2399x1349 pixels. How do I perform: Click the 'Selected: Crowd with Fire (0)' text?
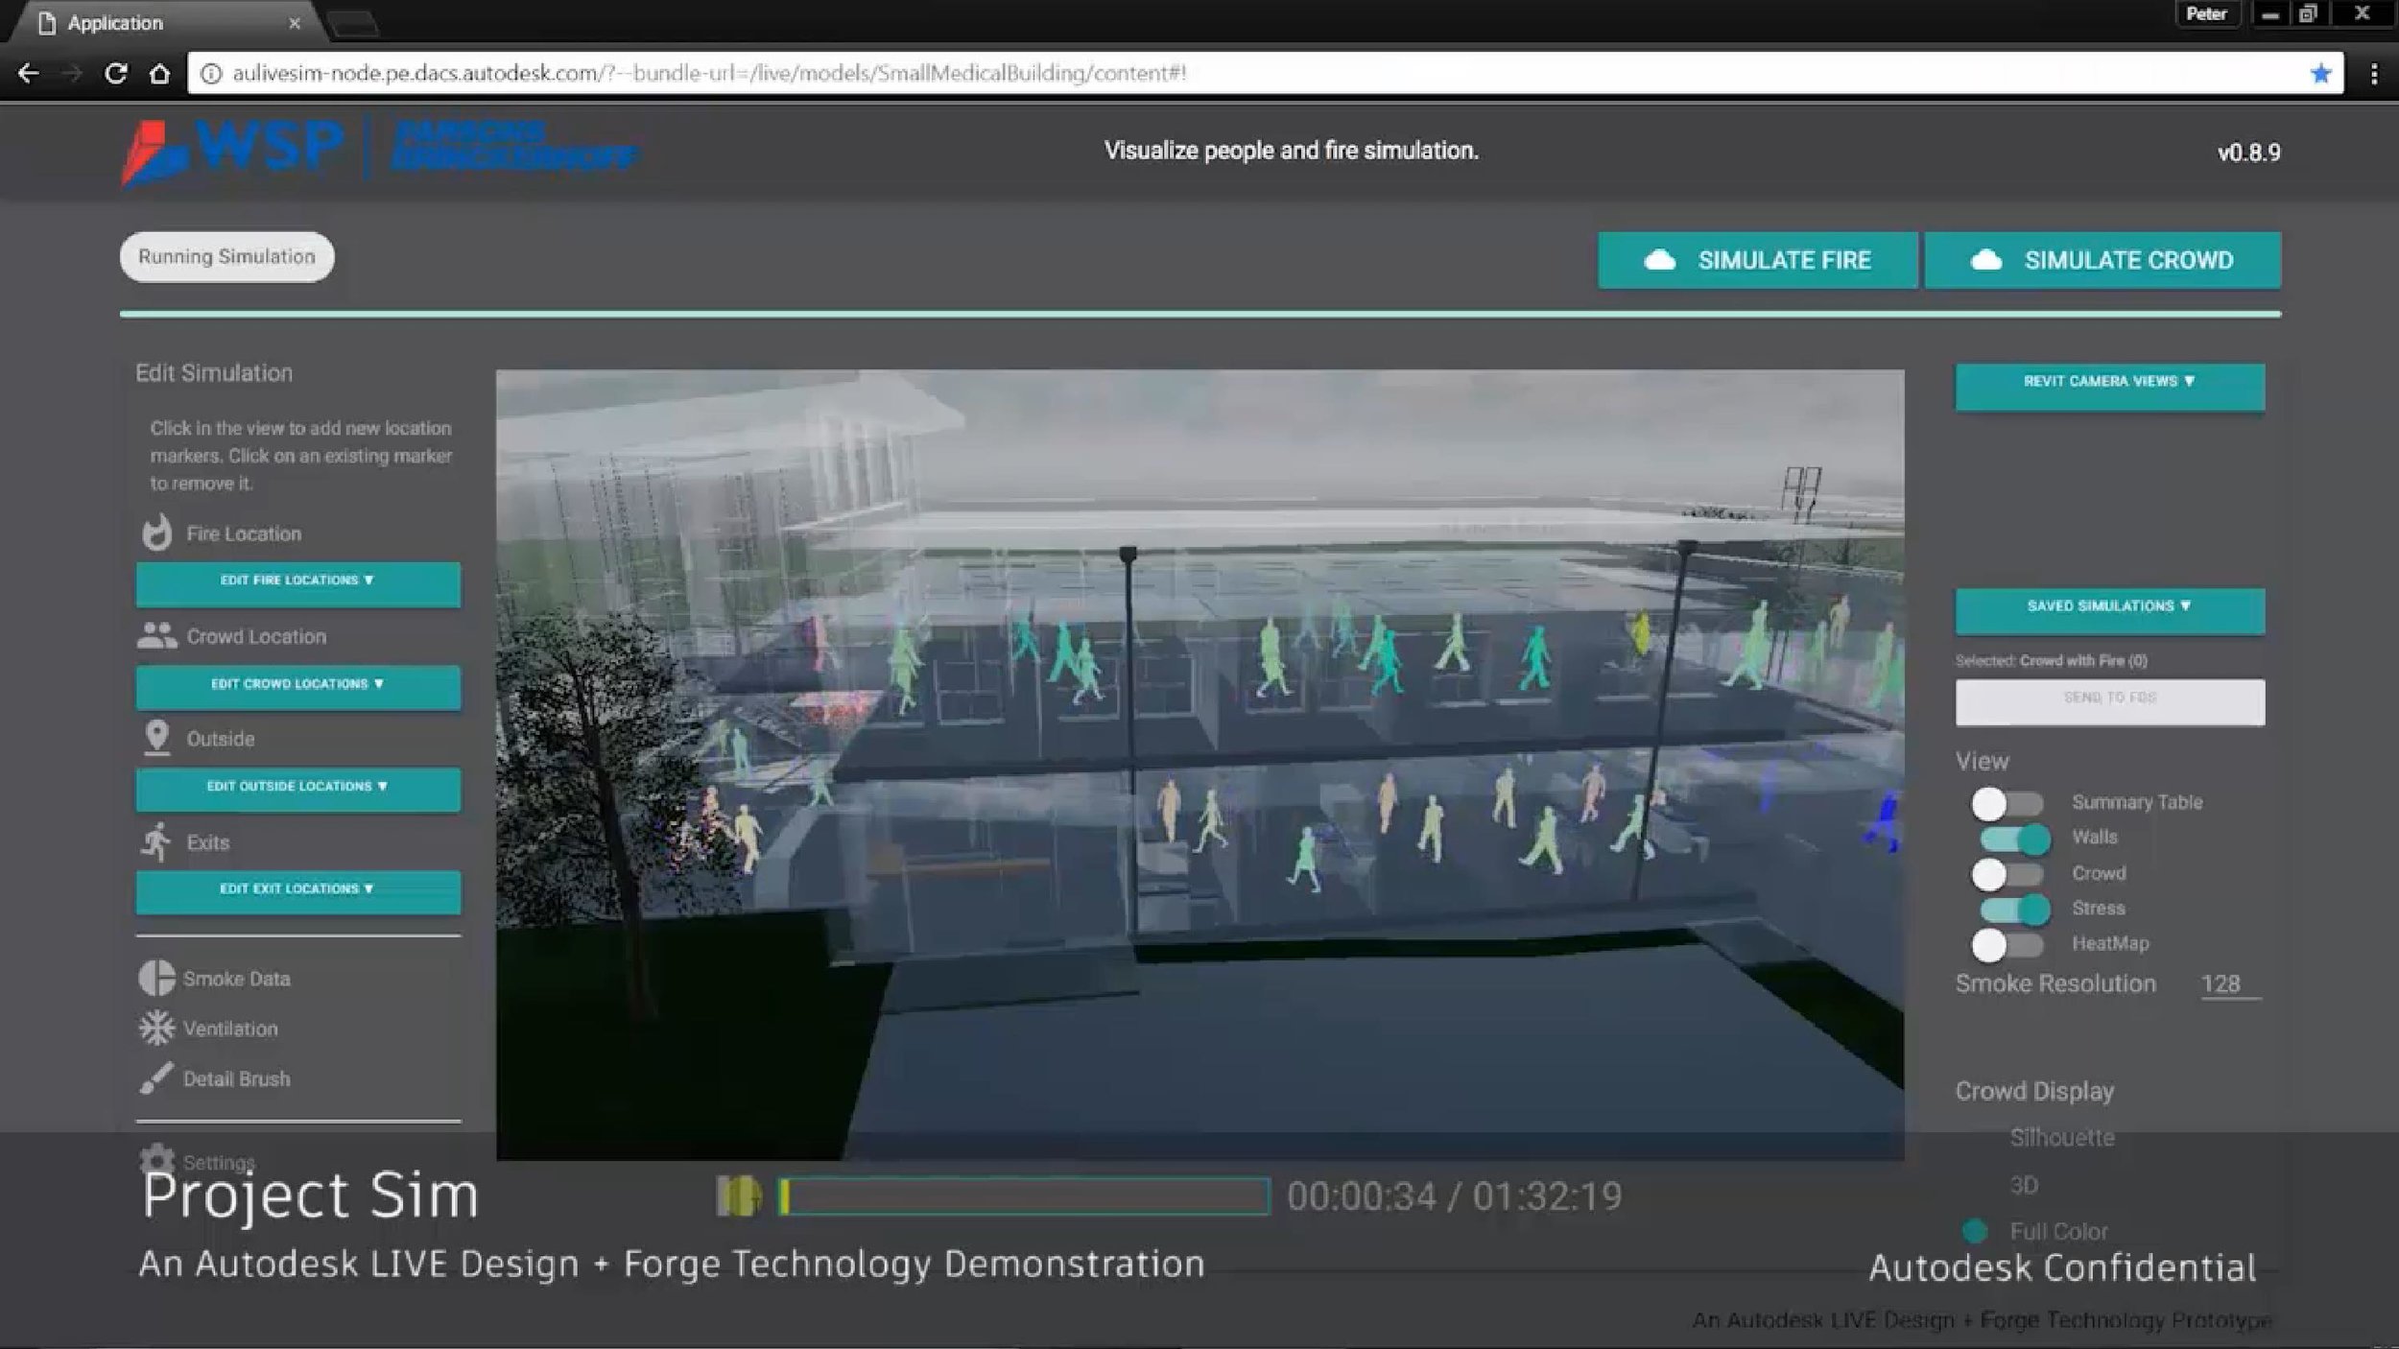point(2051,660)
